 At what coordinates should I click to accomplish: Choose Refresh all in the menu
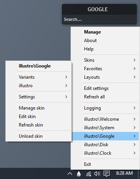[105, 97]
